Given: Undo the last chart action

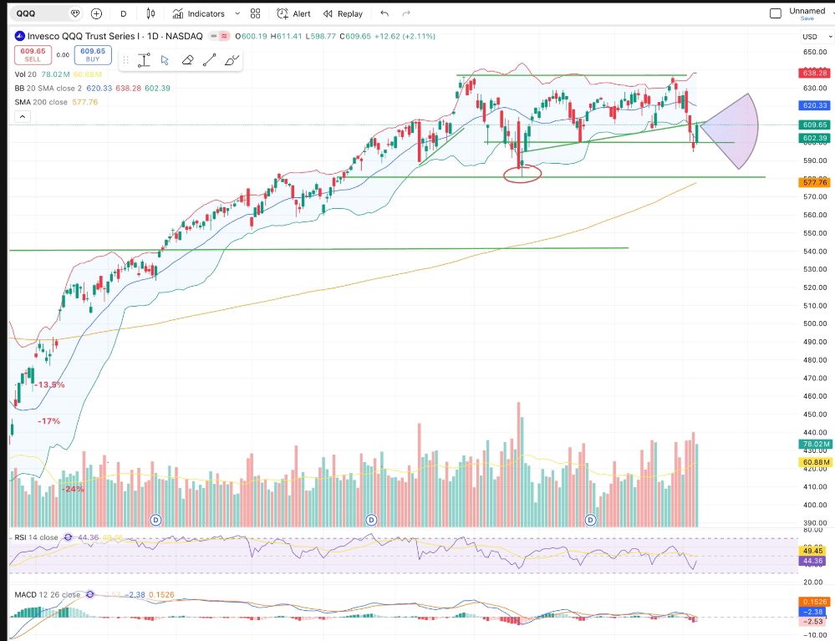Looking at the screenshot, I should pos(384,14).
